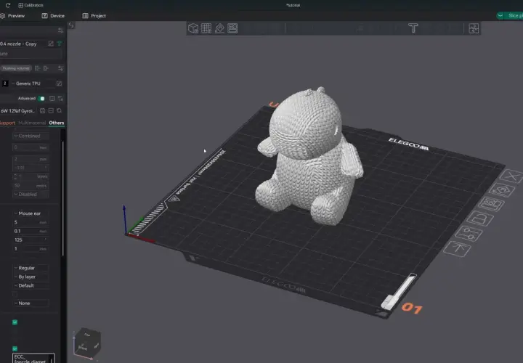This screenshot has height=363, width=523.
Task: Switch to the Preview tab
Action: coord(12,16)
